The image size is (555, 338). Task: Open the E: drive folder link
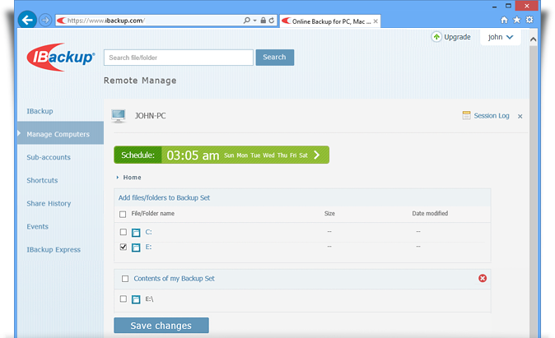point(149,247)
